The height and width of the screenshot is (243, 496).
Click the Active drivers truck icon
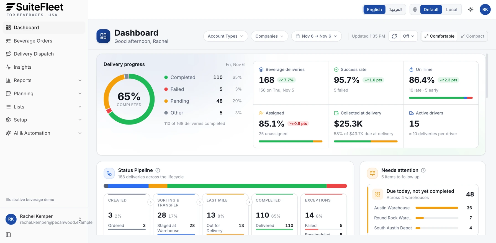pyautogui.click(x=411, y=113)
